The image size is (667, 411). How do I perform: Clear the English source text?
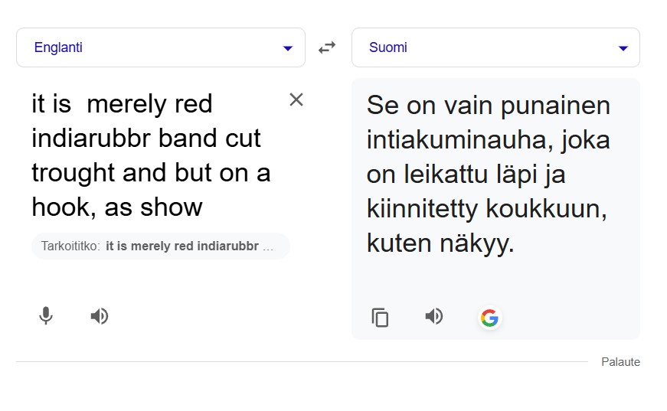pyautogui.click(x=296, y=99)
